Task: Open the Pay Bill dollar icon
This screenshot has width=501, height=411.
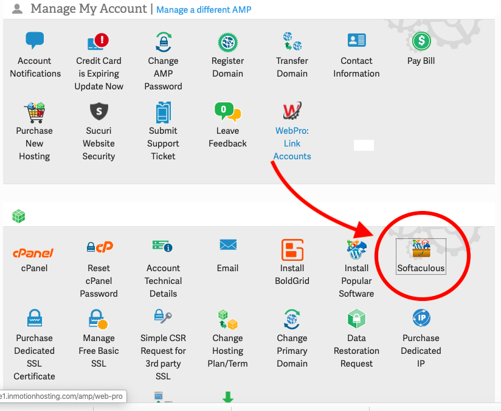Action: click(x=421, y=41)
